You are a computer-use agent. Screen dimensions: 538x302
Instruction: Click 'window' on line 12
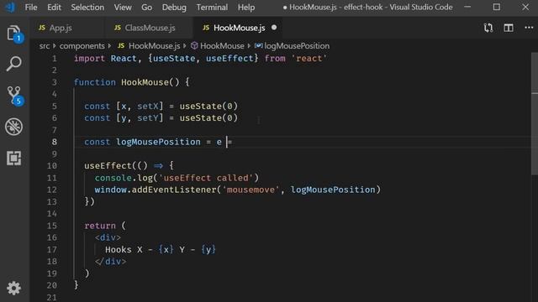coord(110,190)
